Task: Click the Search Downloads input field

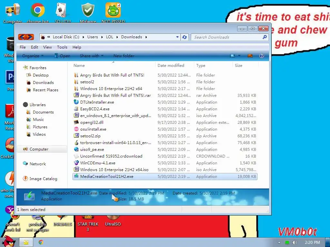Action: click(x=227, y=37)
